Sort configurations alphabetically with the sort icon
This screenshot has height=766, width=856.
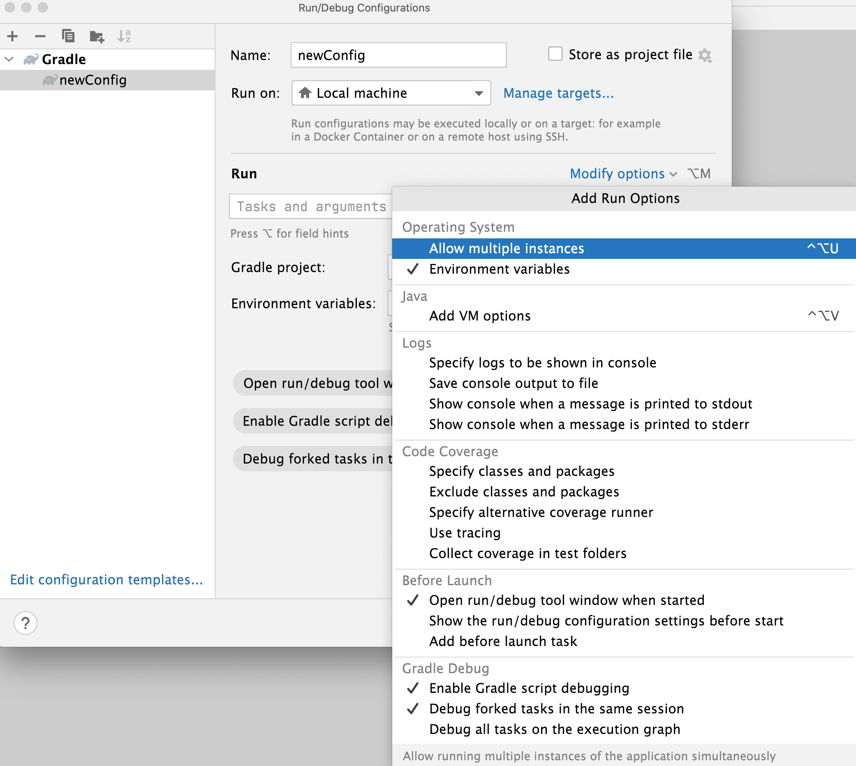124,36
